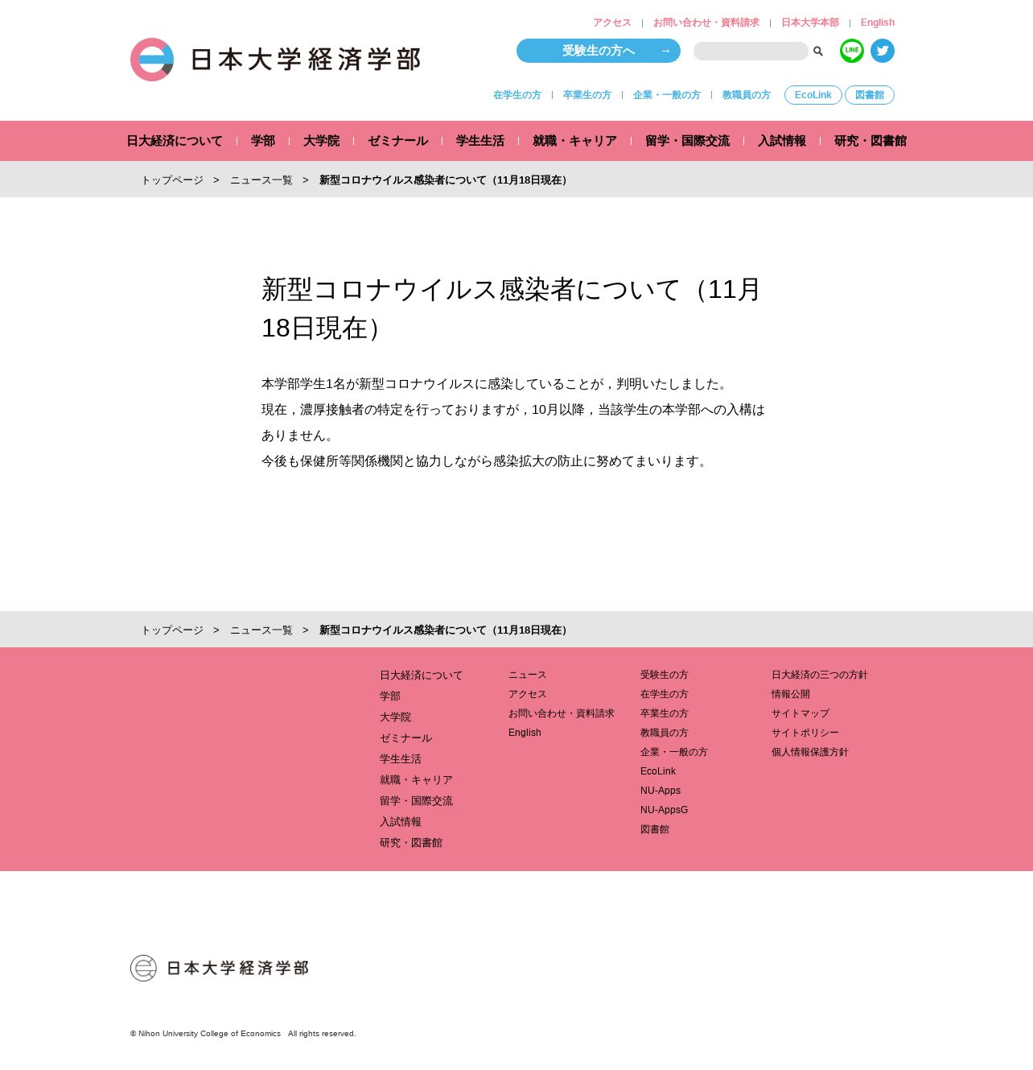
Task: Open 教職員の方 in the footer
Action: (x=665, y=733)
